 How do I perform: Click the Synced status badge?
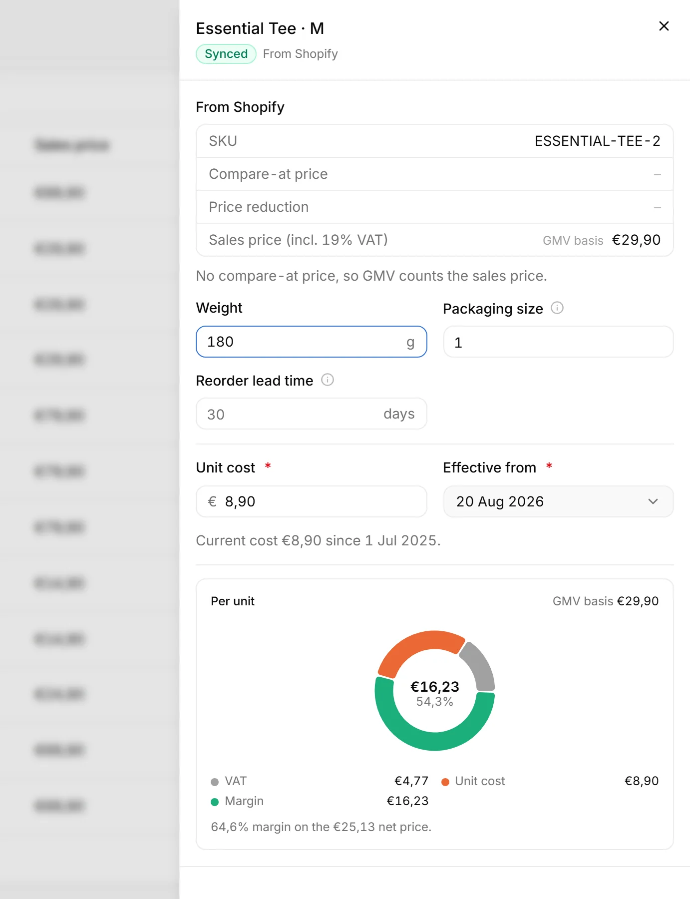pos(226,54)
